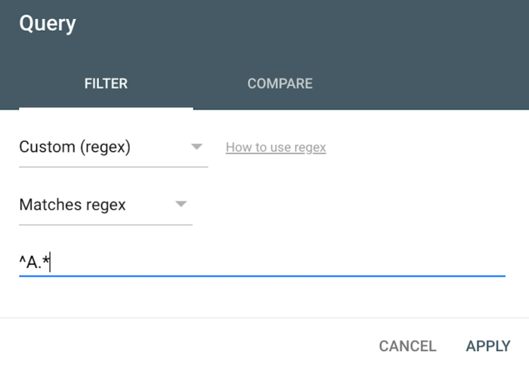Click the underline below Matches regex selector
Image resolution: width=529 pixels, height=370 pixels.
pos(106,224)
